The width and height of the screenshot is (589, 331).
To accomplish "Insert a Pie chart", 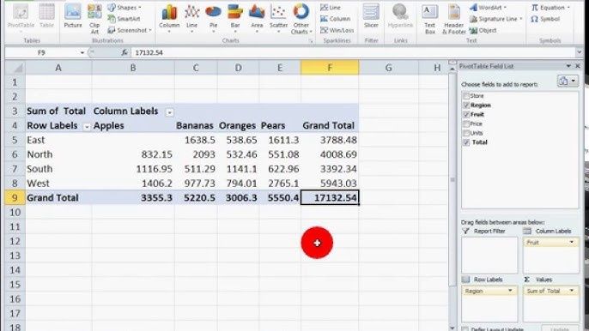I will (x=213, y=18).
